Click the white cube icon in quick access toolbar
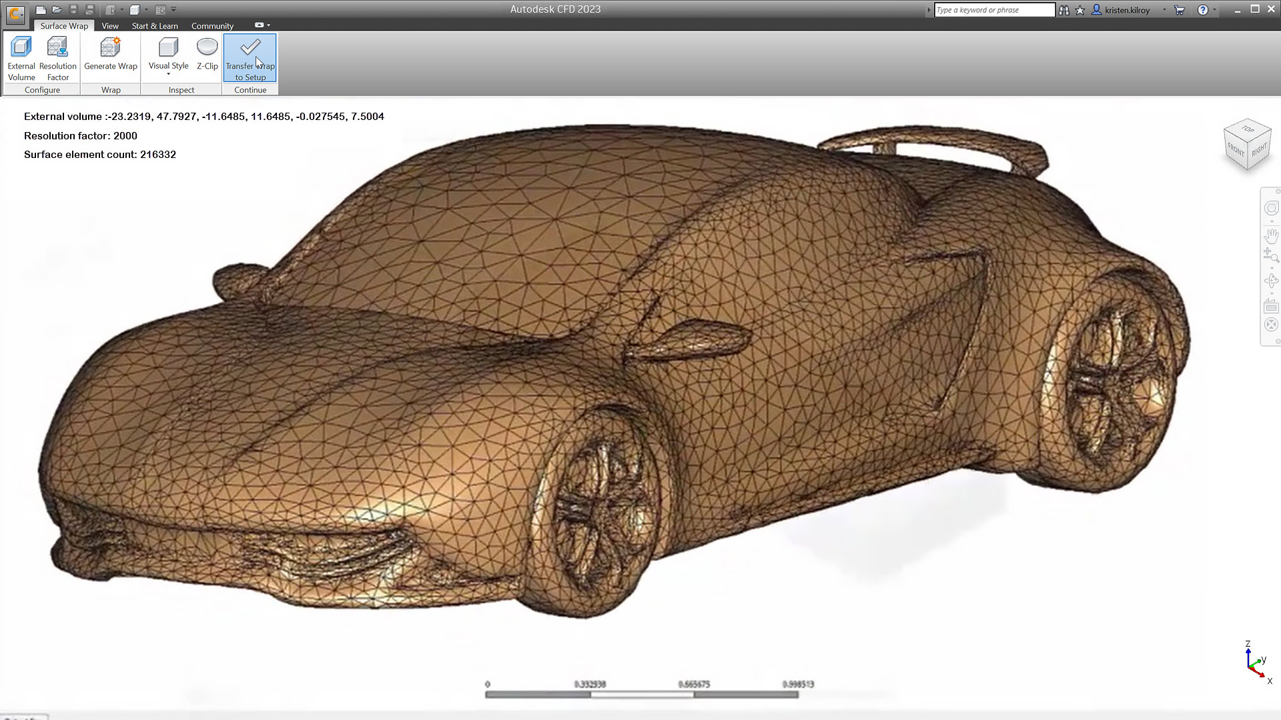 135,10
